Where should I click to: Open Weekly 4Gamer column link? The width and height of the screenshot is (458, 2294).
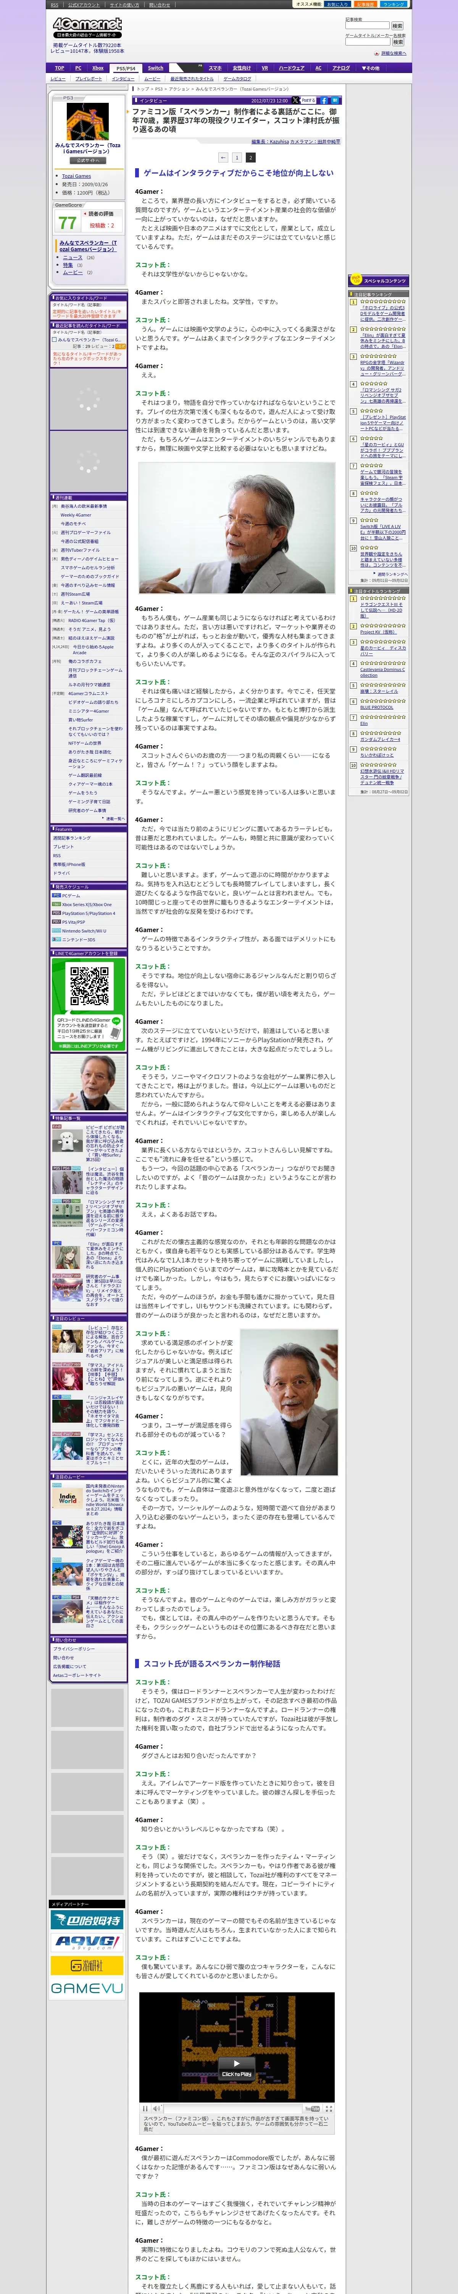[76, 515]
